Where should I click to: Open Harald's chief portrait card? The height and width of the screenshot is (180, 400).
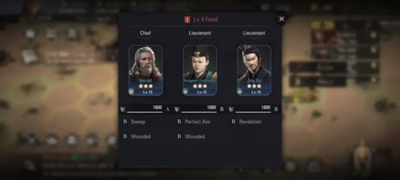146,70
